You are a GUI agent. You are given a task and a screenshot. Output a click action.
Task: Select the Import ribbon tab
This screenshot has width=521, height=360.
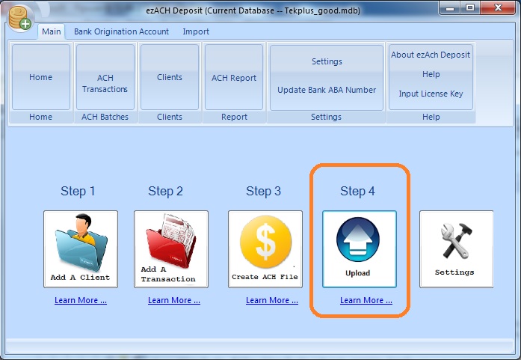click(x=196, y=31)
